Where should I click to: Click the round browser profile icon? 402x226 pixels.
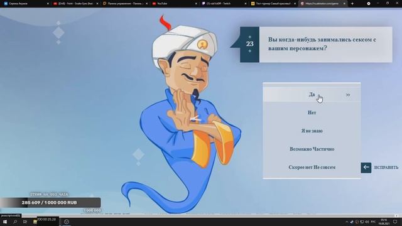(x=369, y=4)
